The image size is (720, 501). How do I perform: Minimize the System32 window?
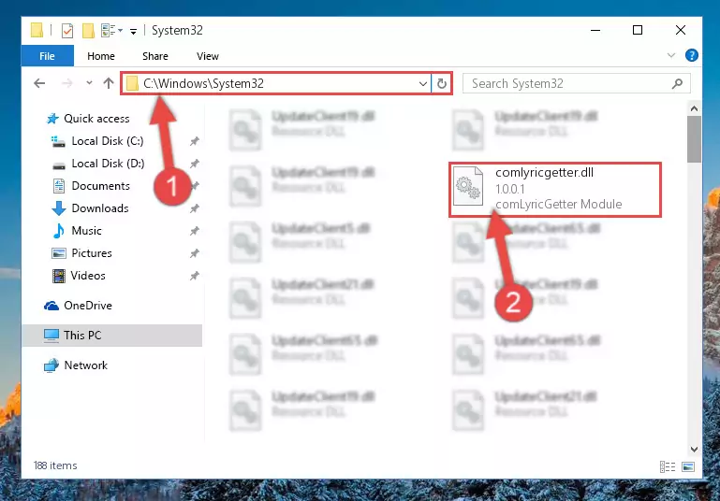pyautogui.click(x=595, y=30)
